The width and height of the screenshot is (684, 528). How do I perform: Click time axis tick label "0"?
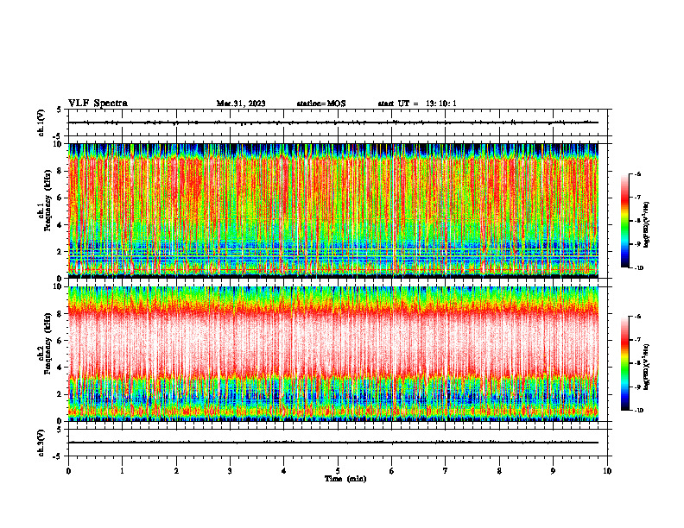68,471
